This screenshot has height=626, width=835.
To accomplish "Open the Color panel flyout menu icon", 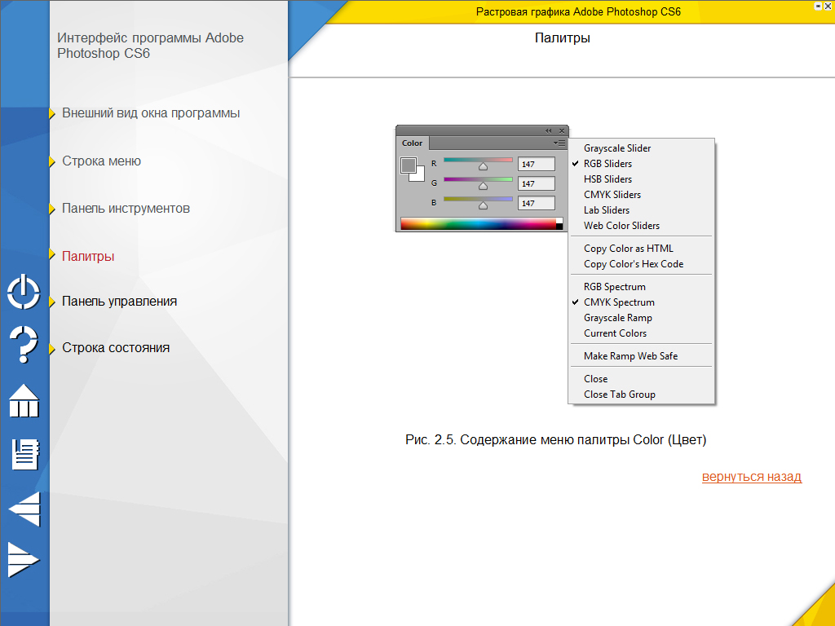I will pos(559,143).
